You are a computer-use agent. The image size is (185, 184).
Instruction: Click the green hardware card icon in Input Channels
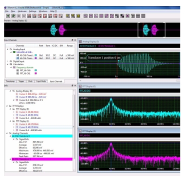14,52
